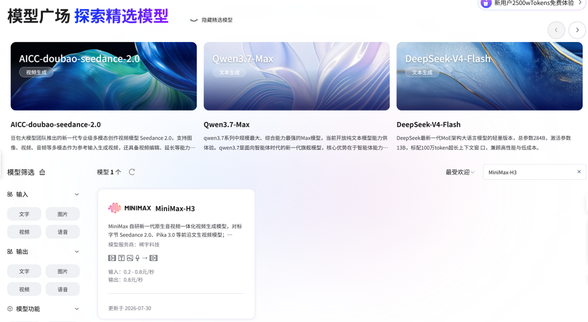Viewport: 588px width, 322px height.
Task: Click the 文本生成 tag on DeepSeek-V4-Flash banner
Action: coord(422,72)
